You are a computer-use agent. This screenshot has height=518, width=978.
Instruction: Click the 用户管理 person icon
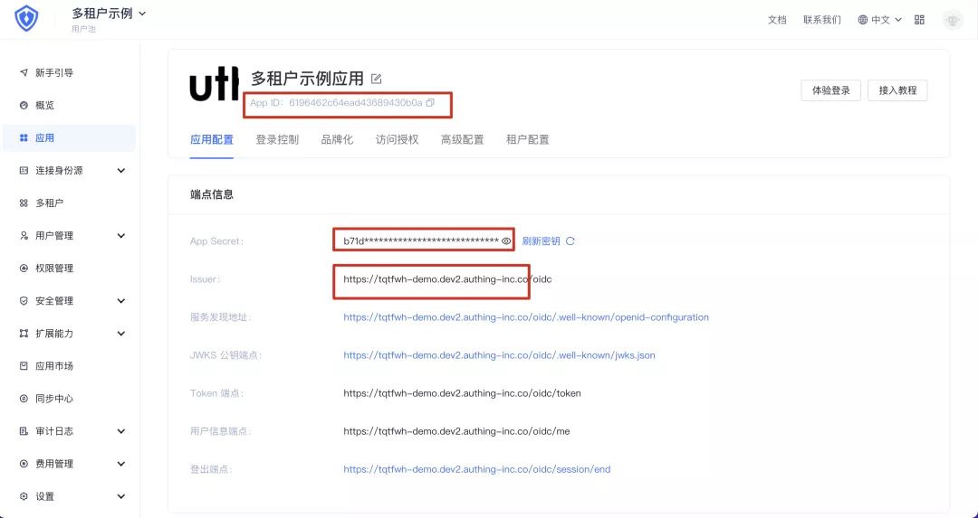click(24, 235)
